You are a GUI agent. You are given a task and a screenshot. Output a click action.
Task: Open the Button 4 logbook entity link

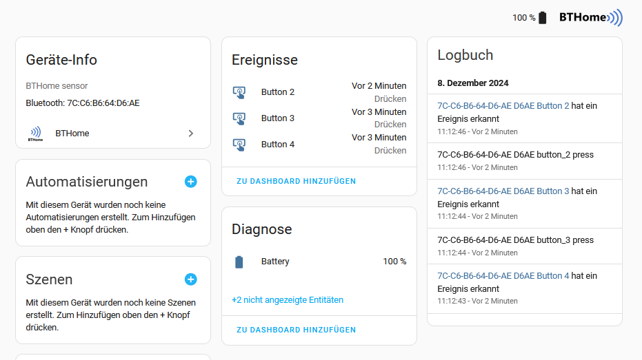[503, 276]
